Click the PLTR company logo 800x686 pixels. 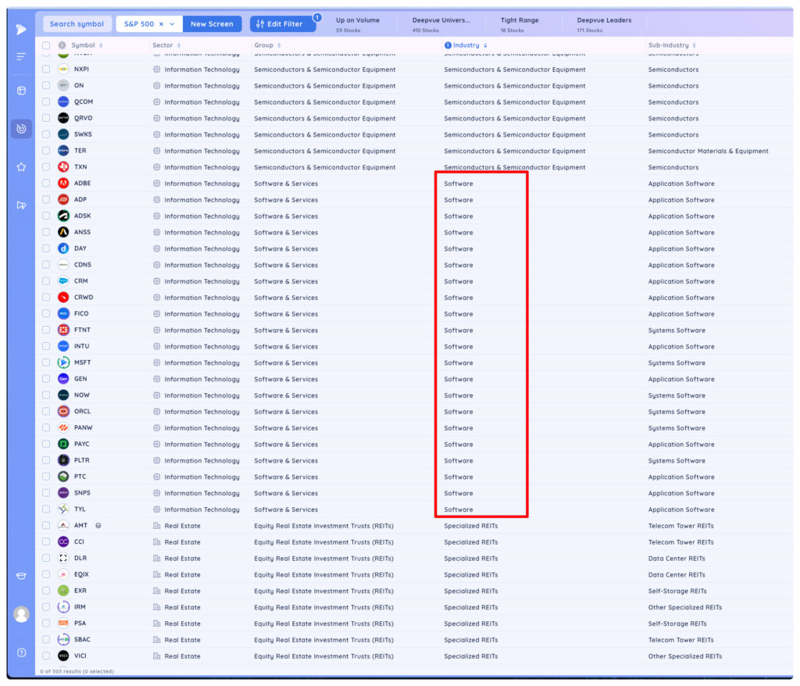[63, 460]
